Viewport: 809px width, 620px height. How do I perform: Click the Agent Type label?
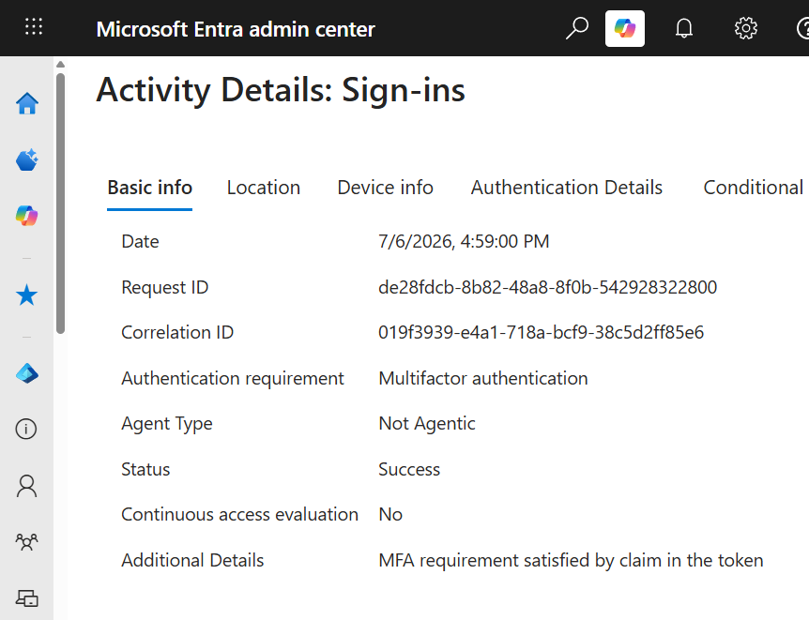point(167,423)
